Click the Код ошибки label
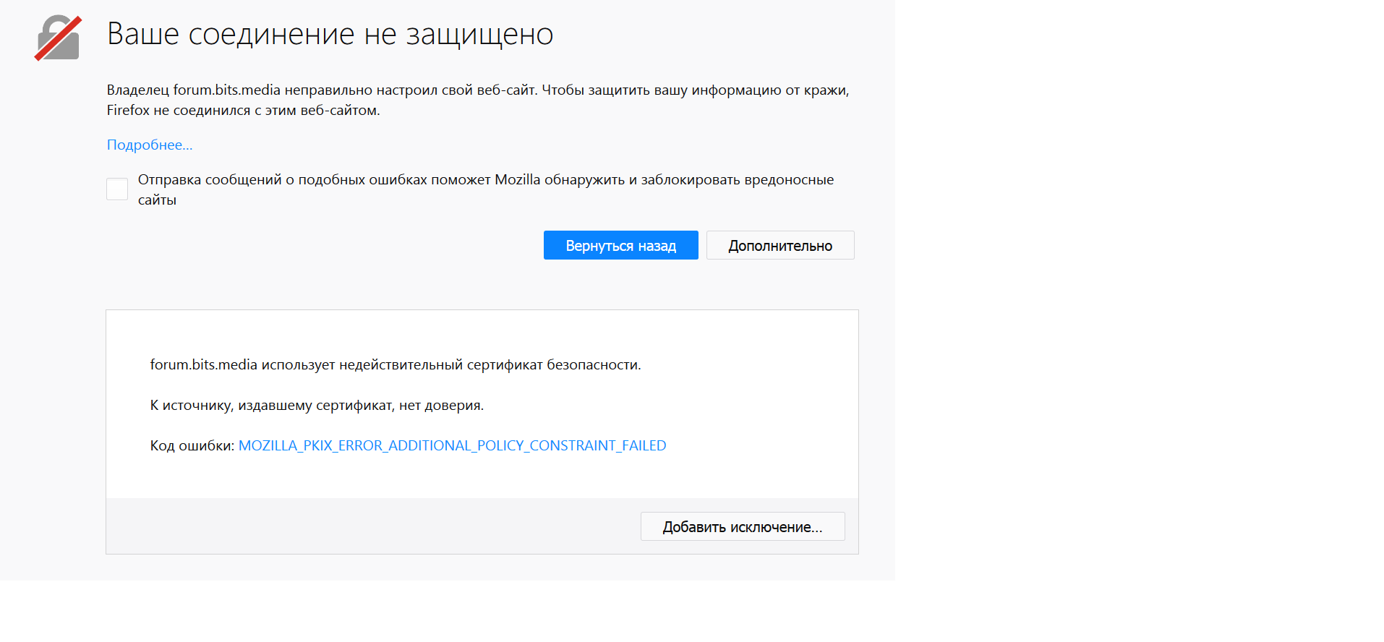The image size is (1384, 642). pyautogui.click(x=192, y=445)
